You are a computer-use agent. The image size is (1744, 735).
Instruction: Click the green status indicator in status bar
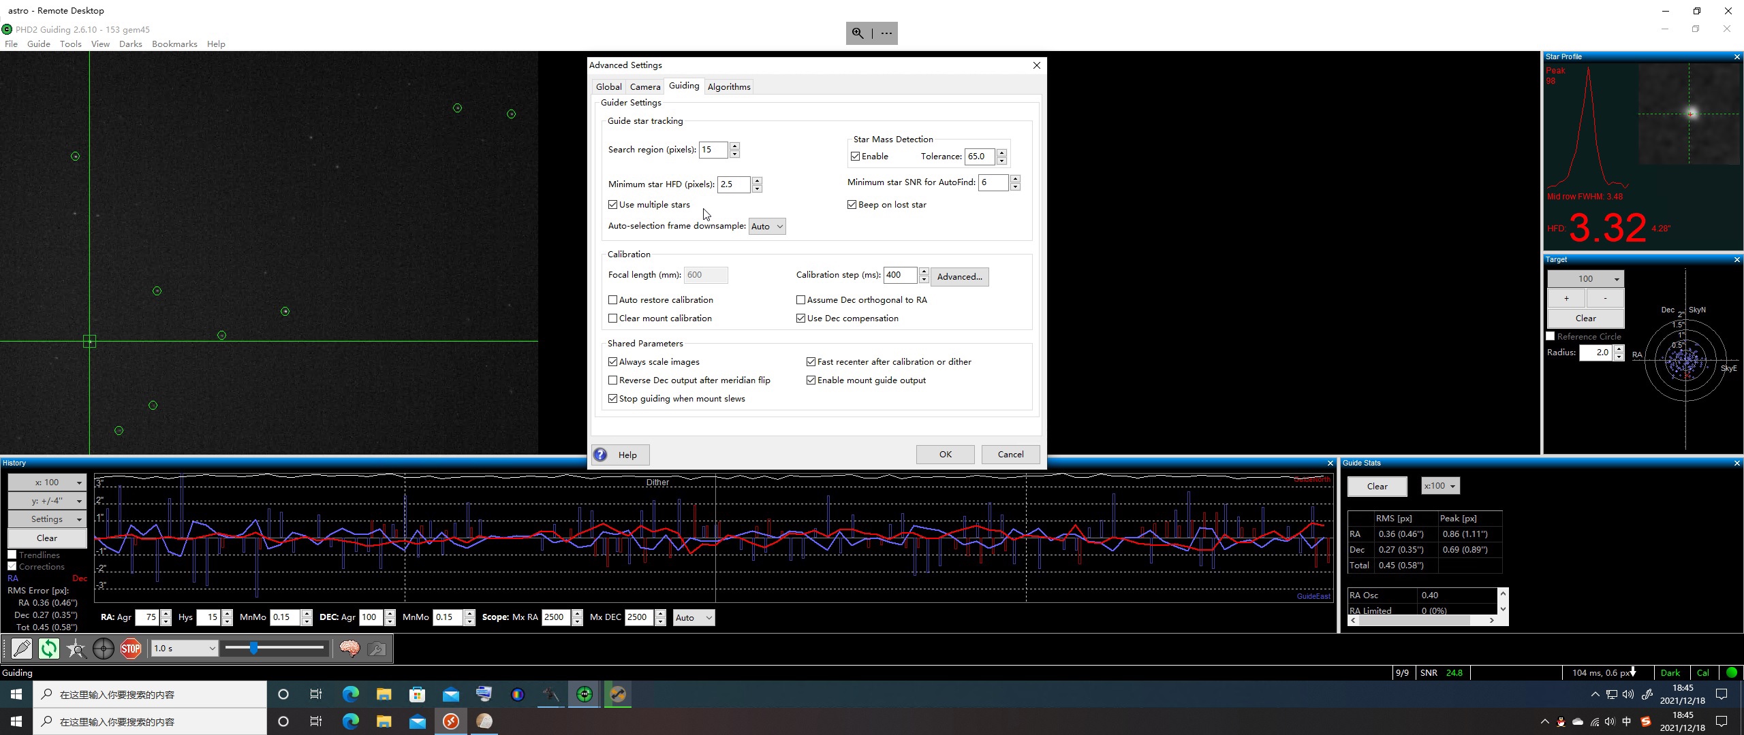1732,673
